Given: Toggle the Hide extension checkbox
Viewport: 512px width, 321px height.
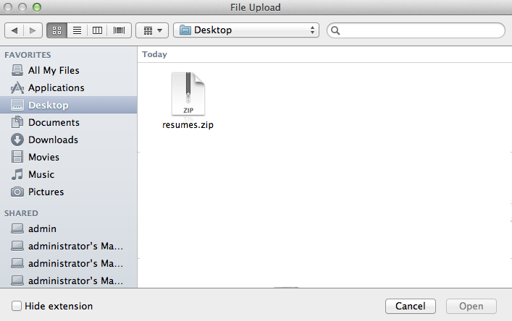Looking at the screenshot, I should click(x=17, y=306).
